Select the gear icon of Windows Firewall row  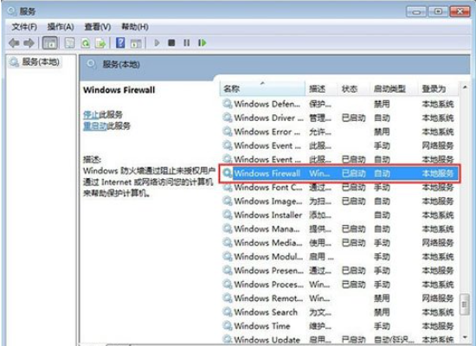(x=228, y=173)
